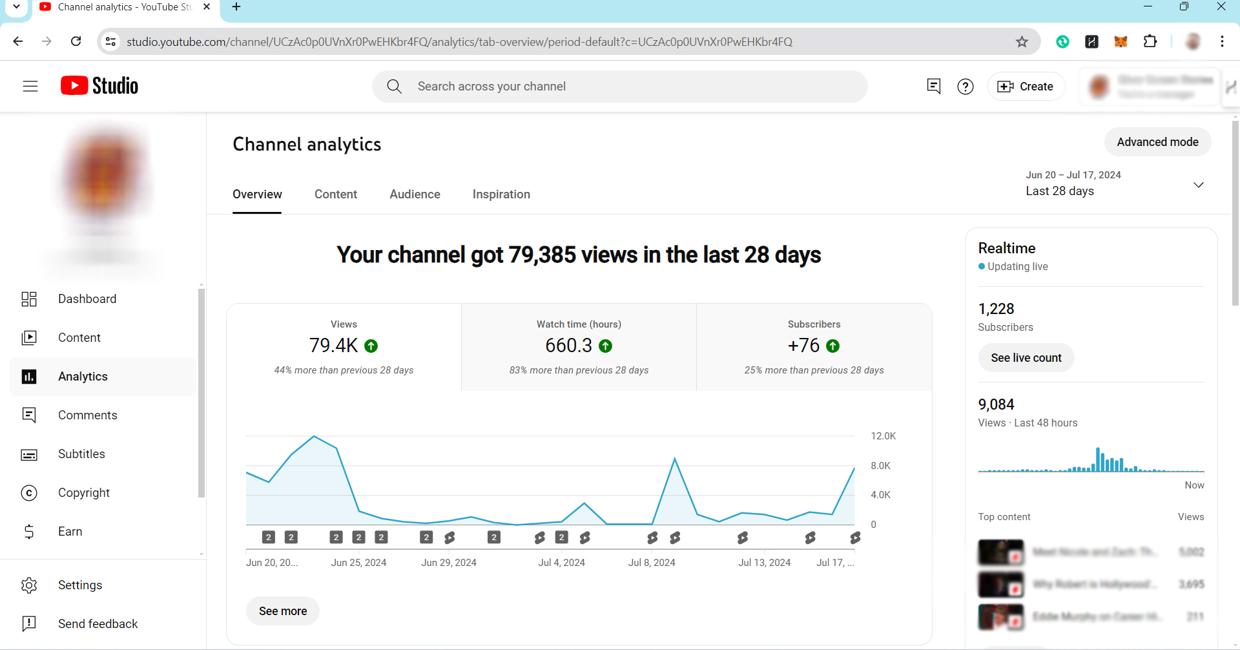Click the YouTube Studio logo
Image resolution: width=1240 pixels, height=650 pixels.
tap(99, 86)
